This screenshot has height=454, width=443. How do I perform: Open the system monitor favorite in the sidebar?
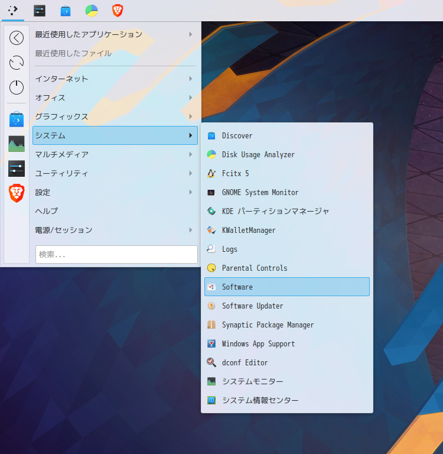(x=17, y=144)
